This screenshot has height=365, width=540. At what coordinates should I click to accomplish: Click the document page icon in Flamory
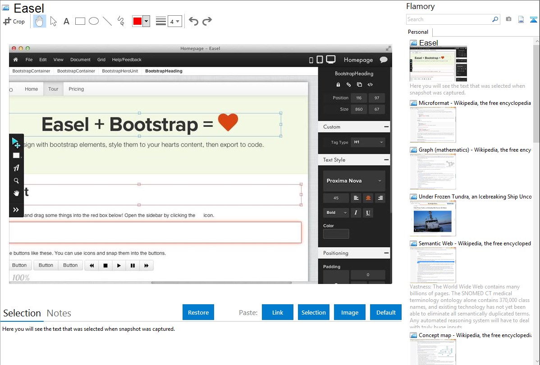pyautogui.click(x=521, y=20)
